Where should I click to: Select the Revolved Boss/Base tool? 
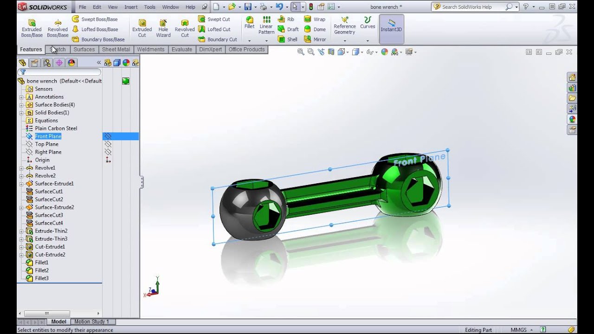coord(58,28)
